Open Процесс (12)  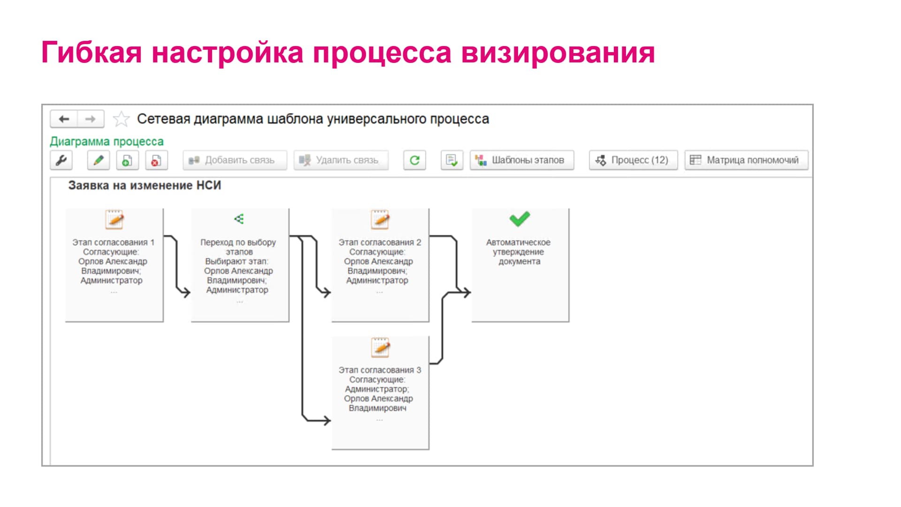pos(634,161)
